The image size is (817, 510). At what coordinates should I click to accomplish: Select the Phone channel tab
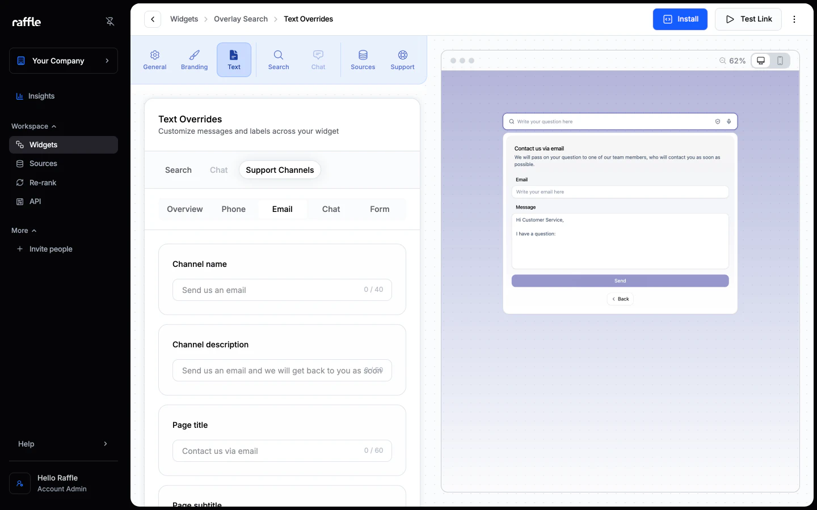coord(234,209)
